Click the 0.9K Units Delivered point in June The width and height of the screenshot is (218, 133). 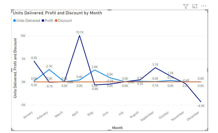click(110, 78)
